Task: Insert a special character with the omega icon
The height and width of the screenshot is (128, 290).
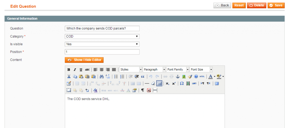Action: pyautogui.click(x=182, y=83)
